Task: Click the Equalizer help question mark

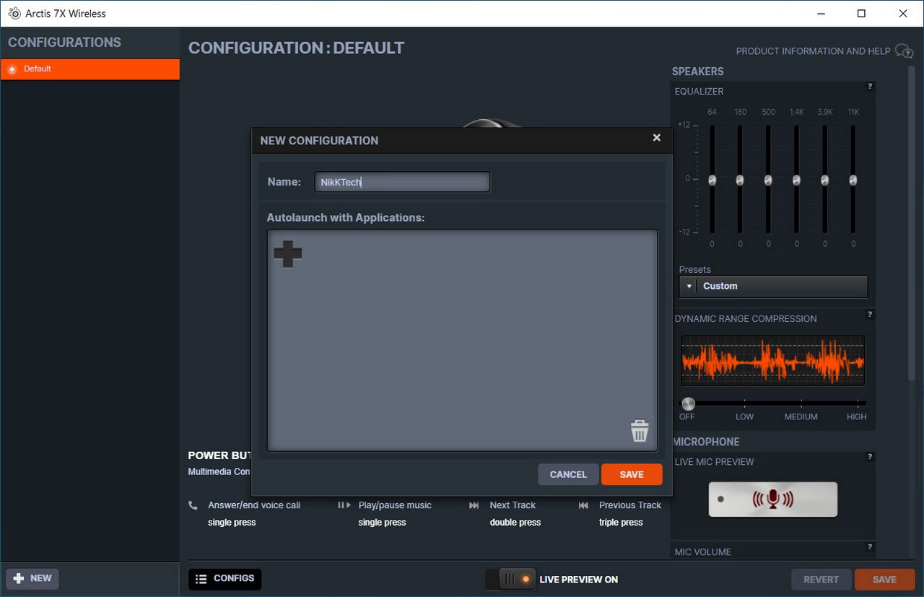Action: tap(870, 87)
